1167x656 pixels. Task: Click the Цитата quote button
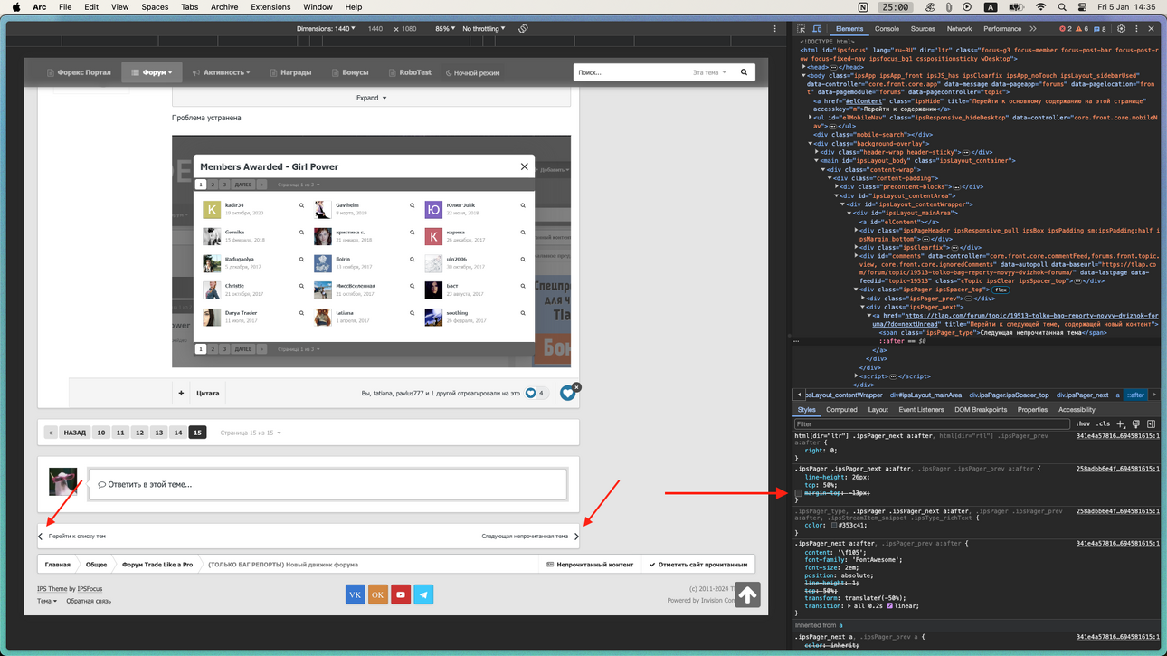pos(208,394)
